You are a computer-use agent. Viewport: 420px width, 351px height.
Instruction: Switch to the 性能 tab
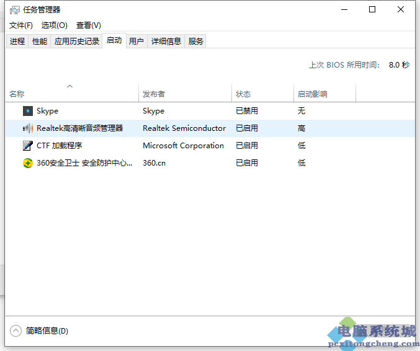tap(40, 41)
